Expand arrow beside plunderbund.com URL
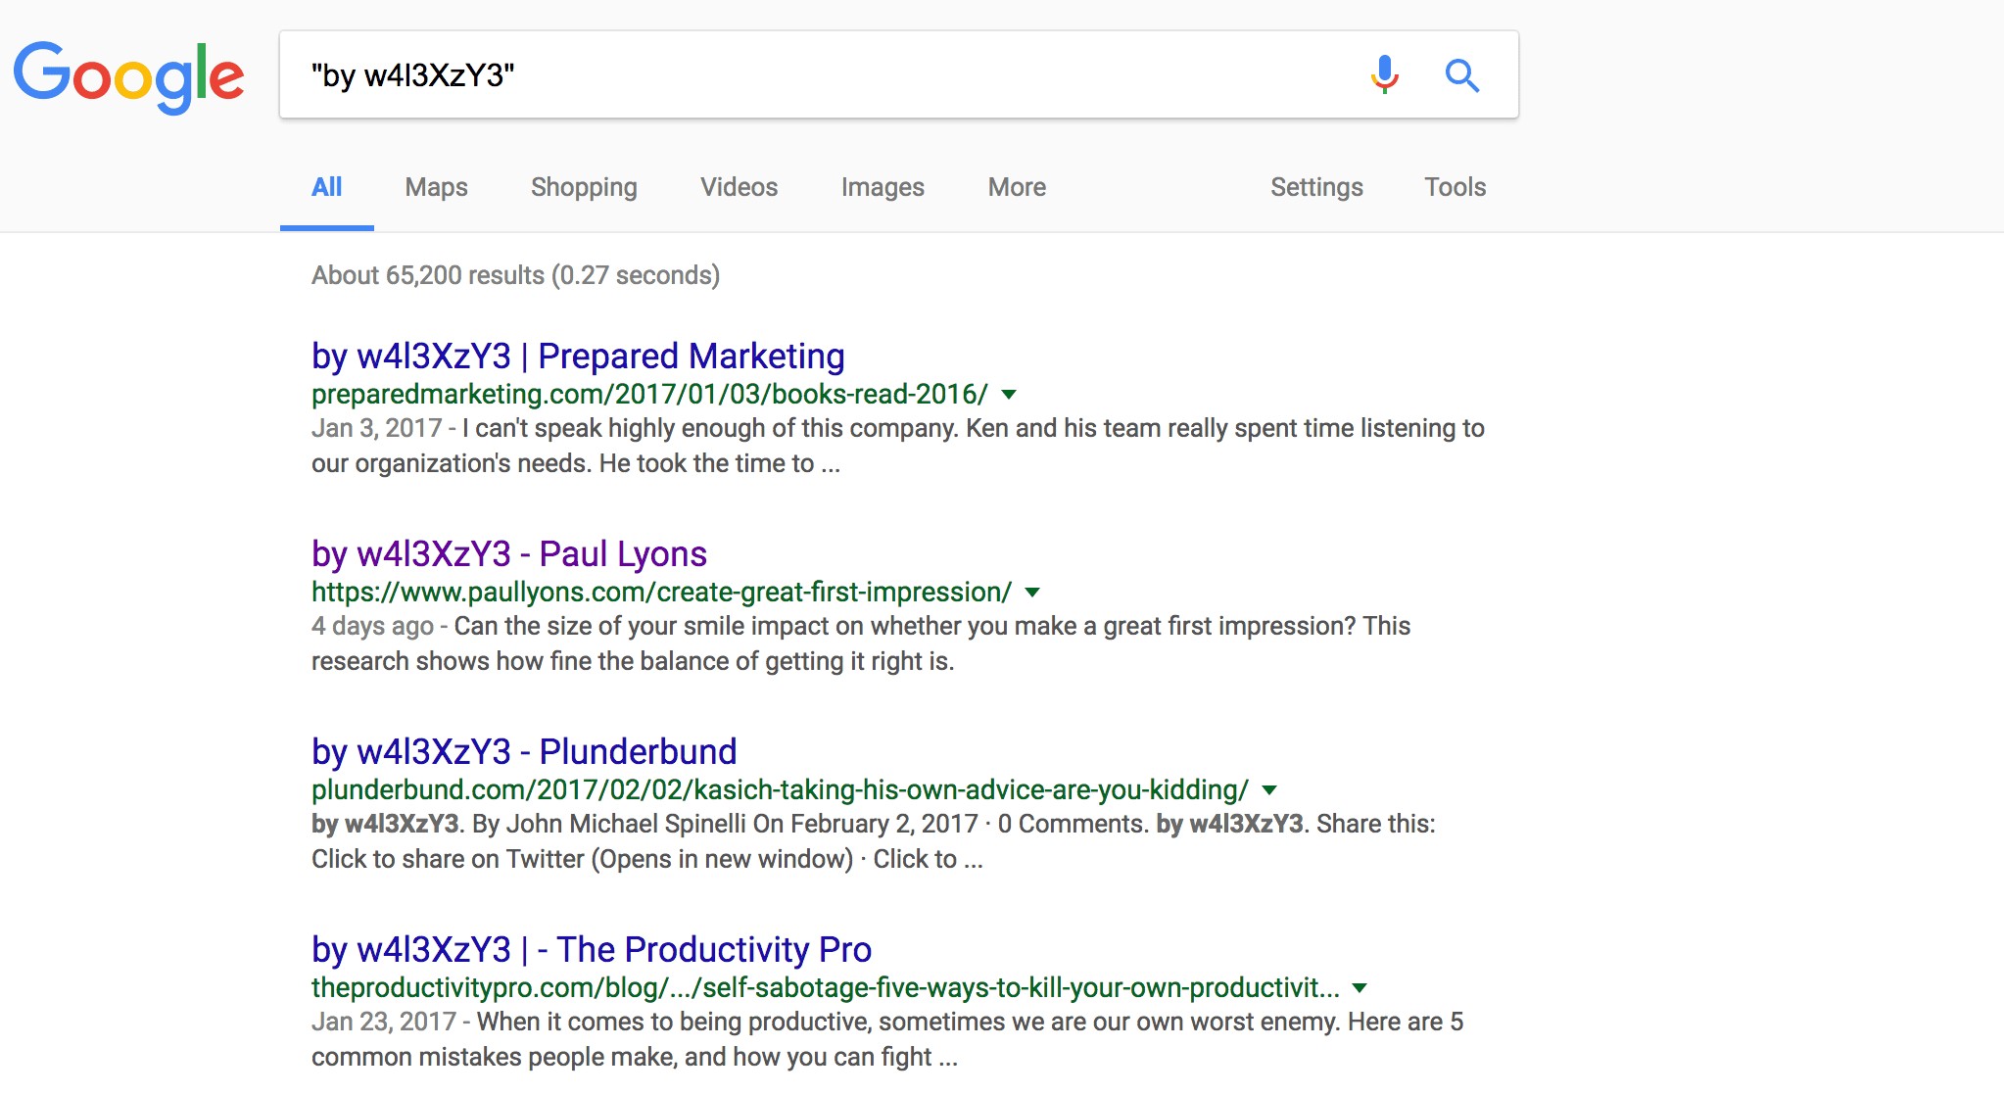This screenshot has height=1095, width=2004. [x=1269, y=790]
